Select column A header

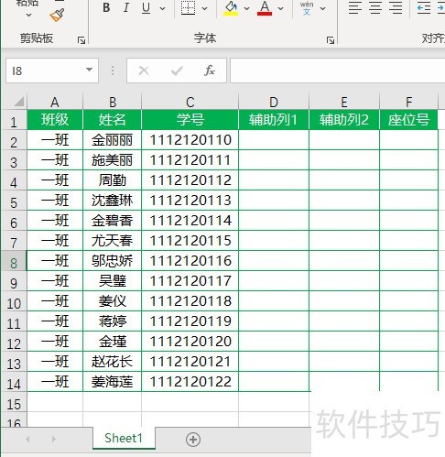[55, 102]
